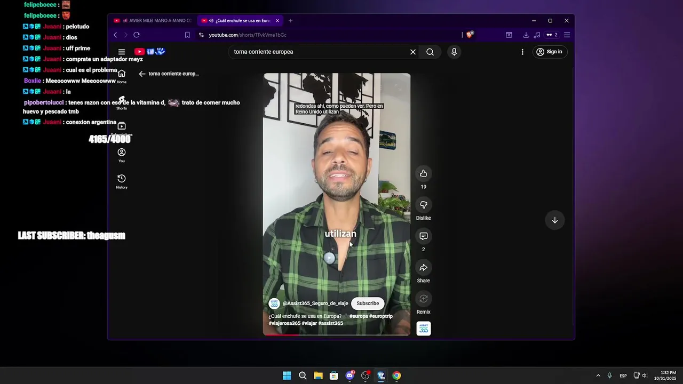Go back a page in browser
The height and width of the screenshot is (384, 683).
(115, 35)
